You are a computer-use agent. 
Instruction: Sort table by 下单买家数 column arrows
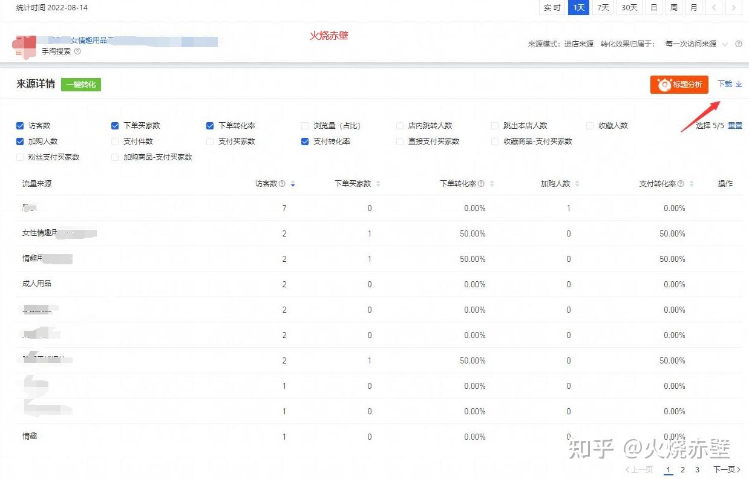pyautogui.click(x=378, y=184)
